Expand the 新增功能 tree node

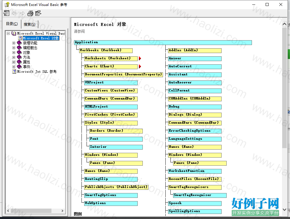[14, 43]
